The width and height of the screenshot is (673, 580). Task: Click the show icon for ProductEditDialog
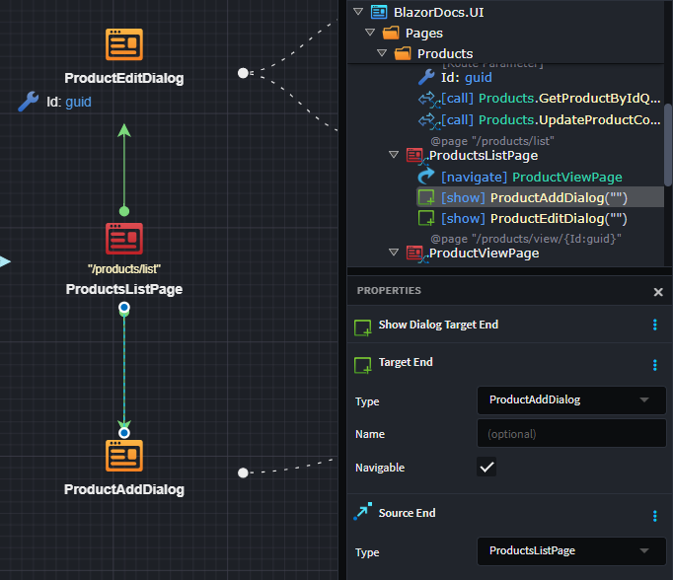(426, 218)
